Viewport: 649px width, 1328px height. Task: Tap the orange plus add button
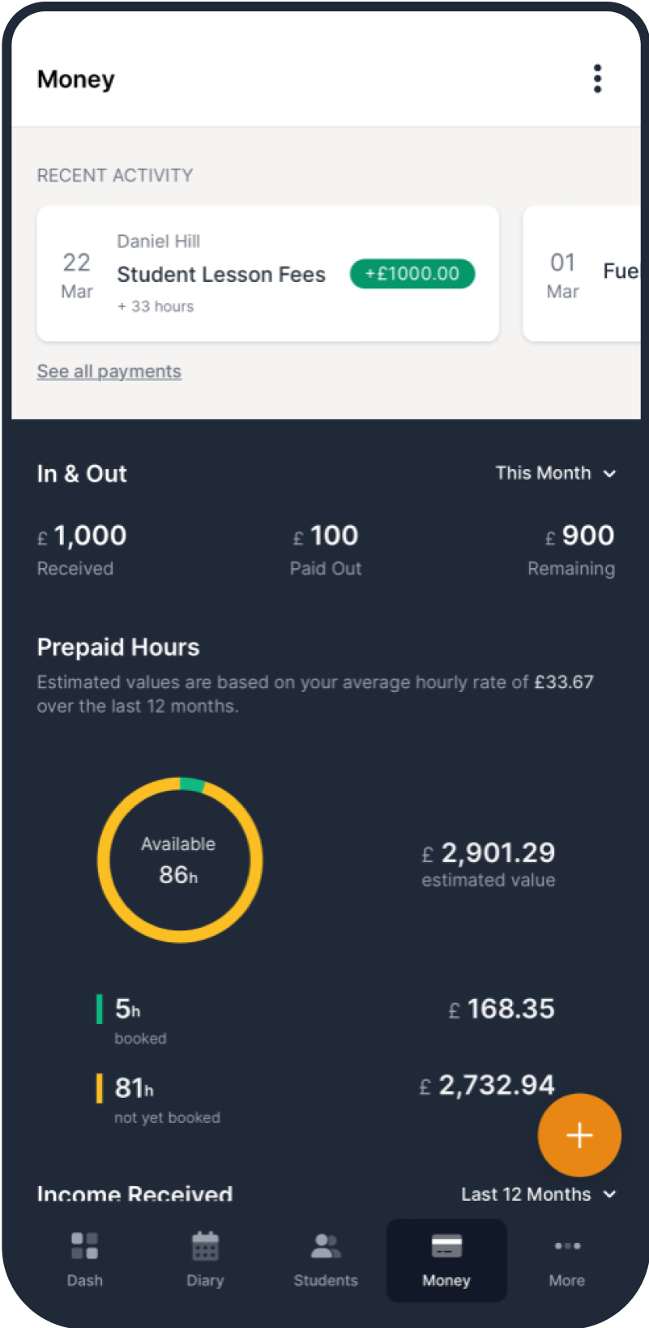point(579,1135)
